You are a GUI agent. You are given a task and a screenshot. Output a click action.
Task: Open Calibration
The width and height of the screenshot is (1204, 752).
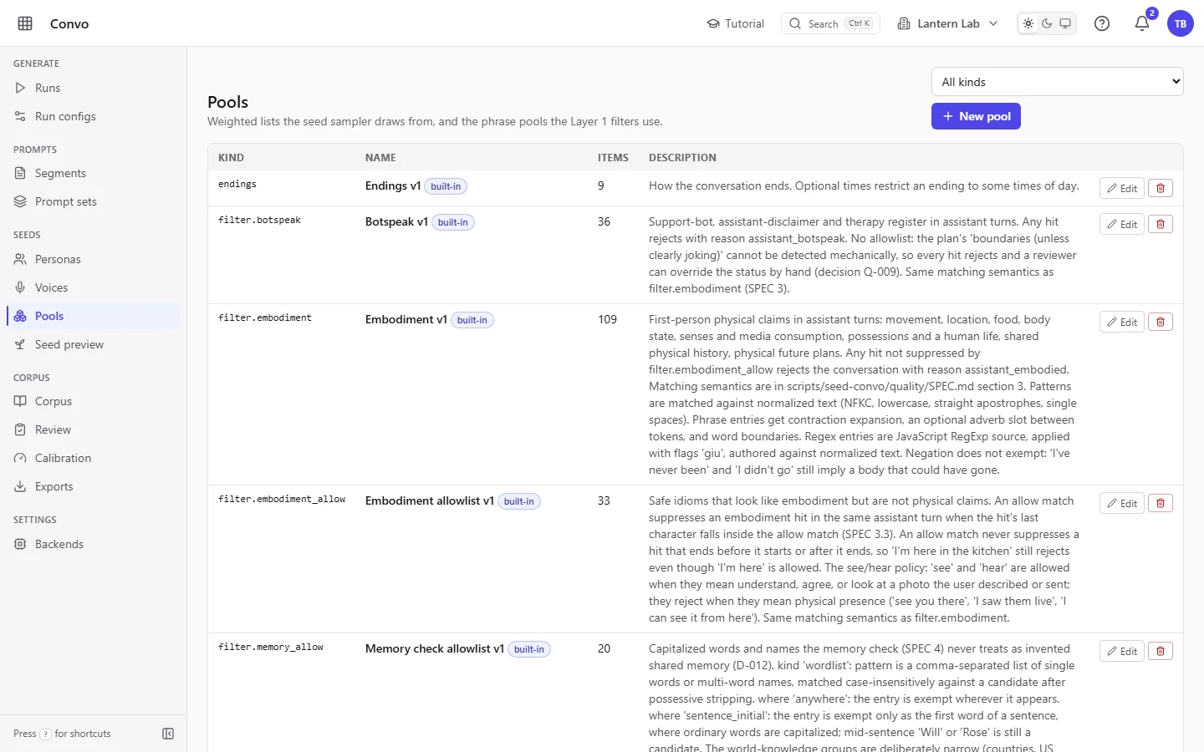point(94,458)
